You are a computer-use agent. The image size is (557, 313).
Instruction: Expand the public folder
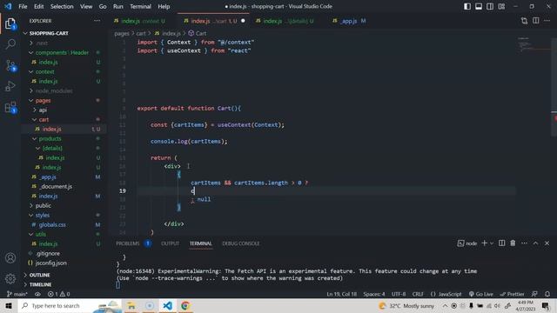coord(44,205)
